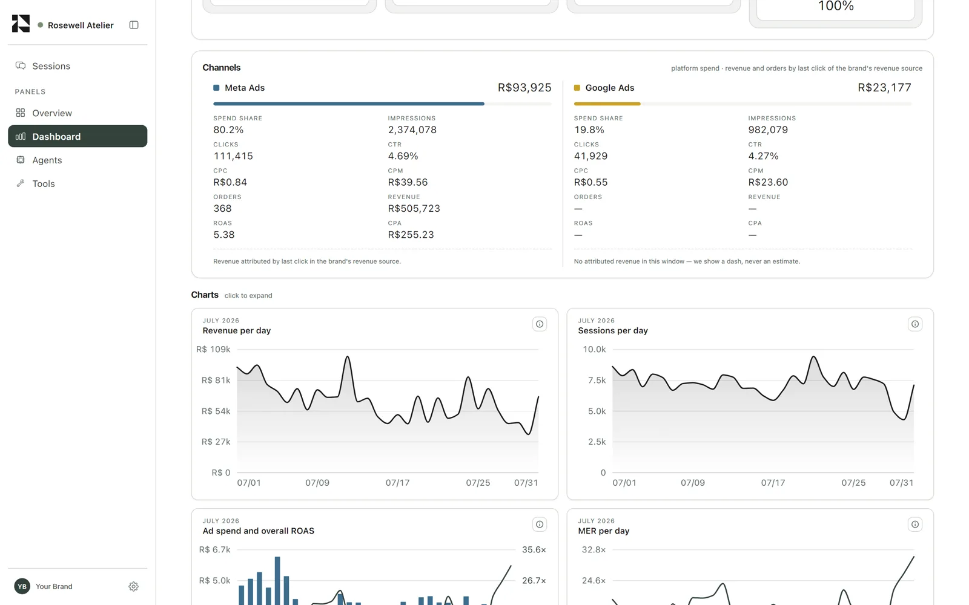Click the Meta Ads channel title

click(x=245, y=88)
